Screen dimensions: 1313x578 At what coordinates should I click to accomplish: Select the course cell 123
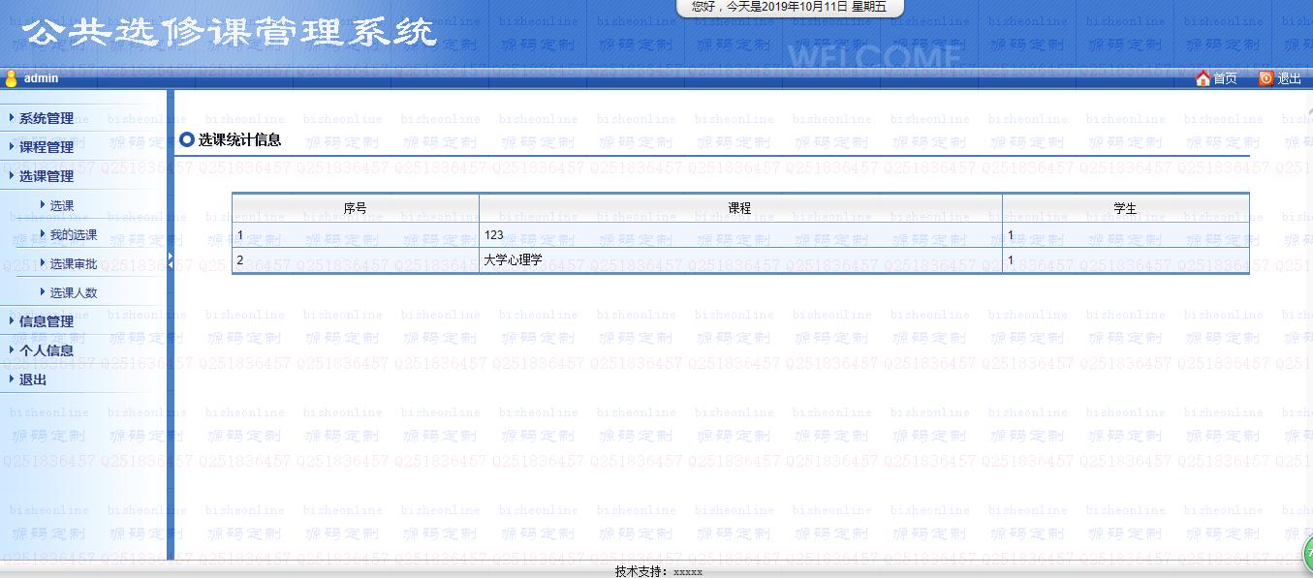click(x=740, y=234)
